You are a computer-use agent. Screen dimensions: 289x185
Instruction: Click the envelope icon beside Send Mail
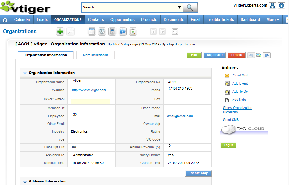pyautogui.click(x=227, y=75)
